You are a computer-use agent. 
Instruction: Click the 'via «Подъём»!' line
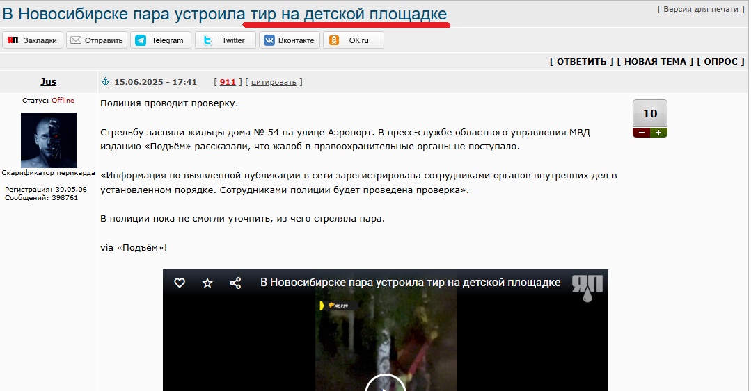click(x=134, y=248)
